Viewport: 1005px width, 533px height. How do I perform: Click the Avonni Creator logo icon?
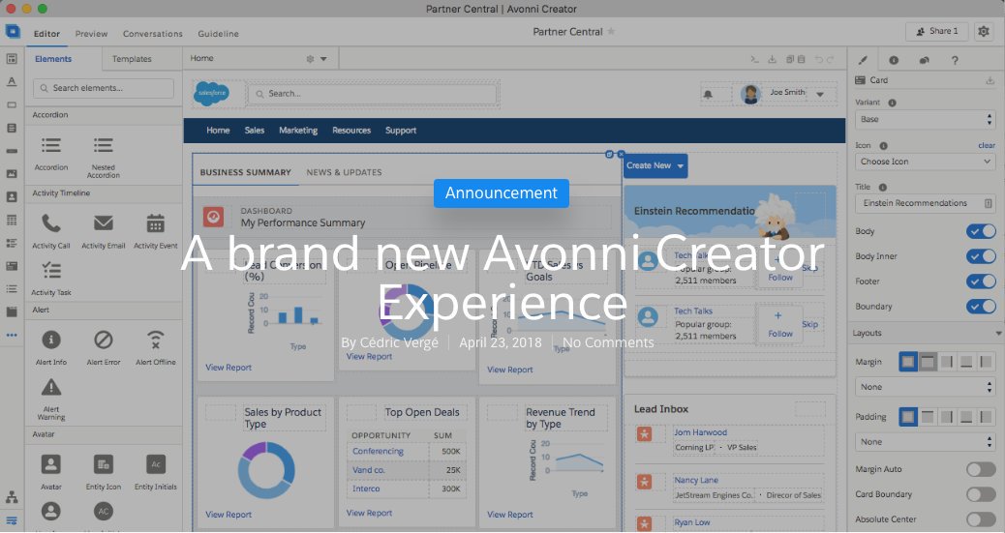[x=13, y=31]
